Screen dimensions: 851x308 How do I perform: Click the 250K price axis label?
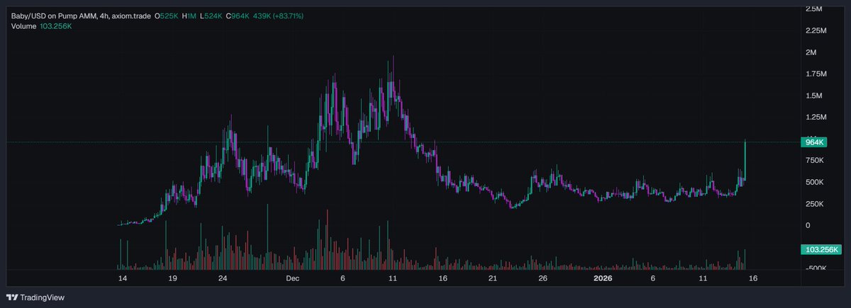(x=814, y=204)
